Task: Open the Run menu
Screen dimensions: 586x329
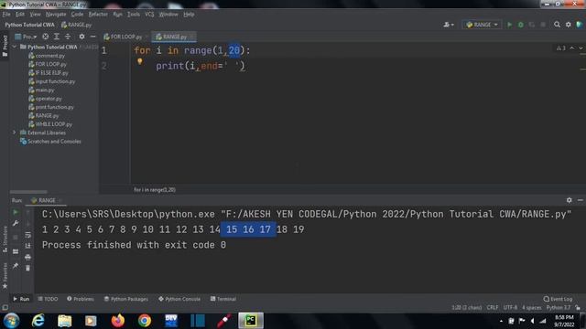Action: tap(118, 15)
